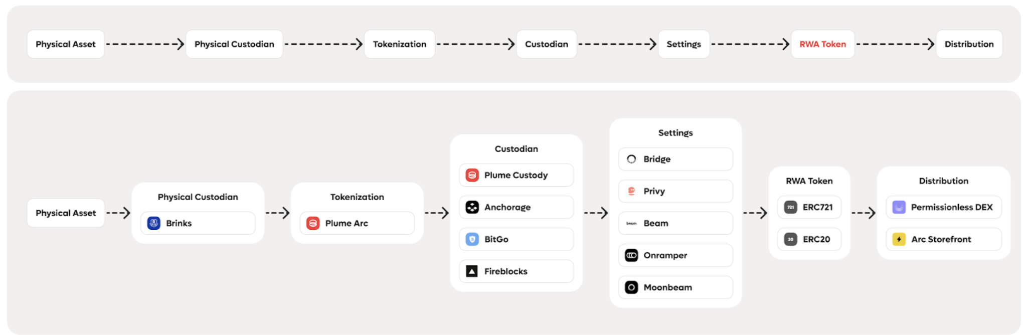This screenshot has width=1027, height=335.
Task: Click the ERC721 badge icon
Action: pyautogui.click(x=790, y=207)
